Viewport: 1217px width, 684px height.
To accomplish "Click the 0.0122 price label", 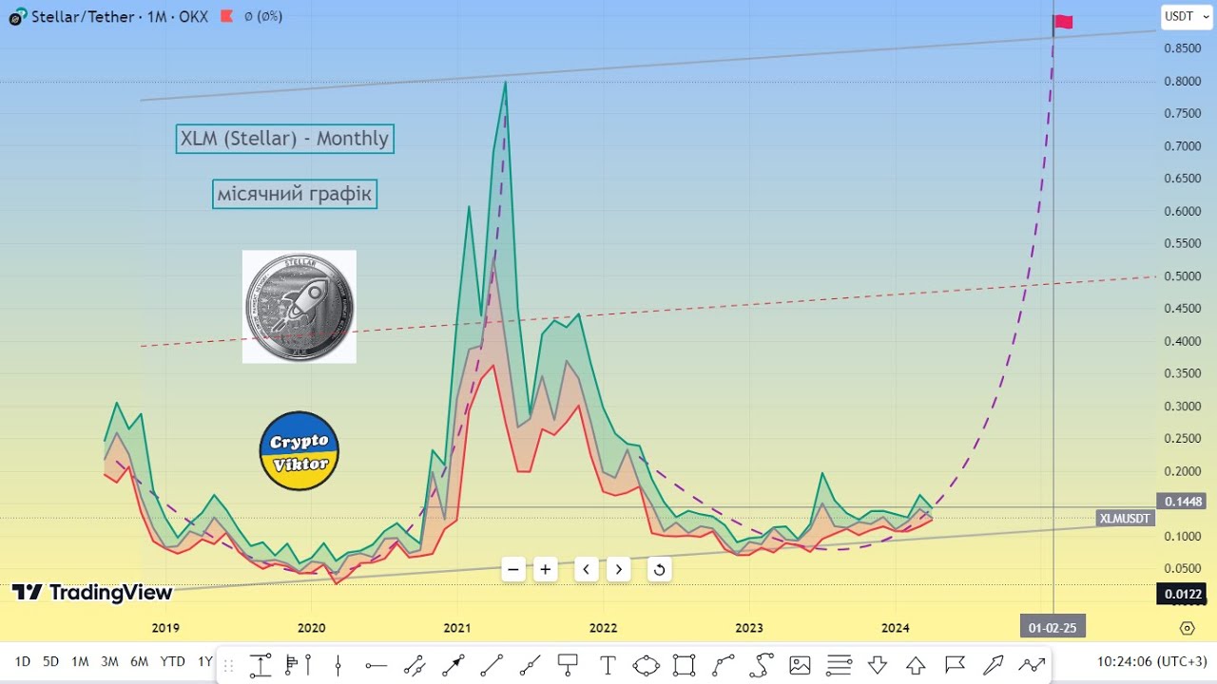I will 1183,595.
